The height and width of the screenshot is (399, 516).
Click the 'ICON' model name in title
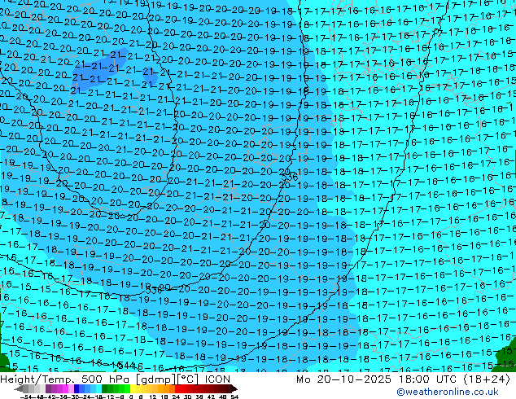[x=217, y=379]
